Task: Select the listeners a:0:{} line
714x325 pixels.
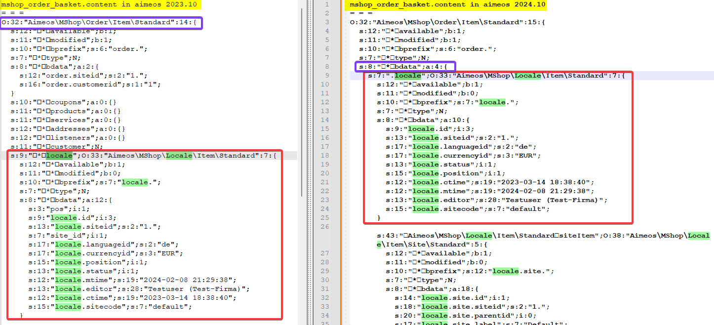Action: 68,138
